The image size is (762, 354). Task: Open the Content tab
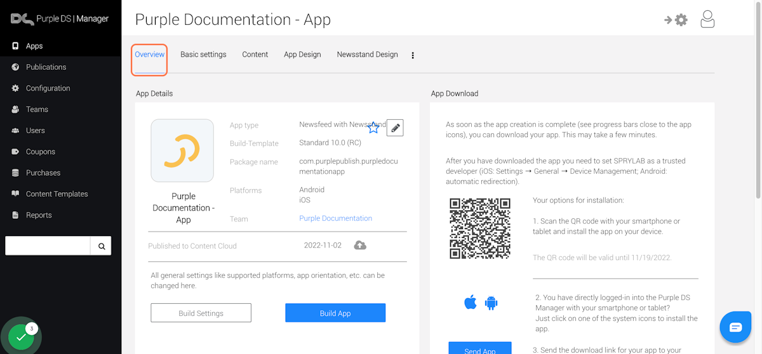click(x=255, y=55)
